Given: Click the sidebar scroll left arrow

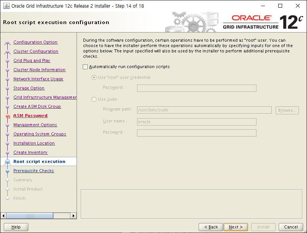Looking at the screenshot, I should (x=3, y=216).
